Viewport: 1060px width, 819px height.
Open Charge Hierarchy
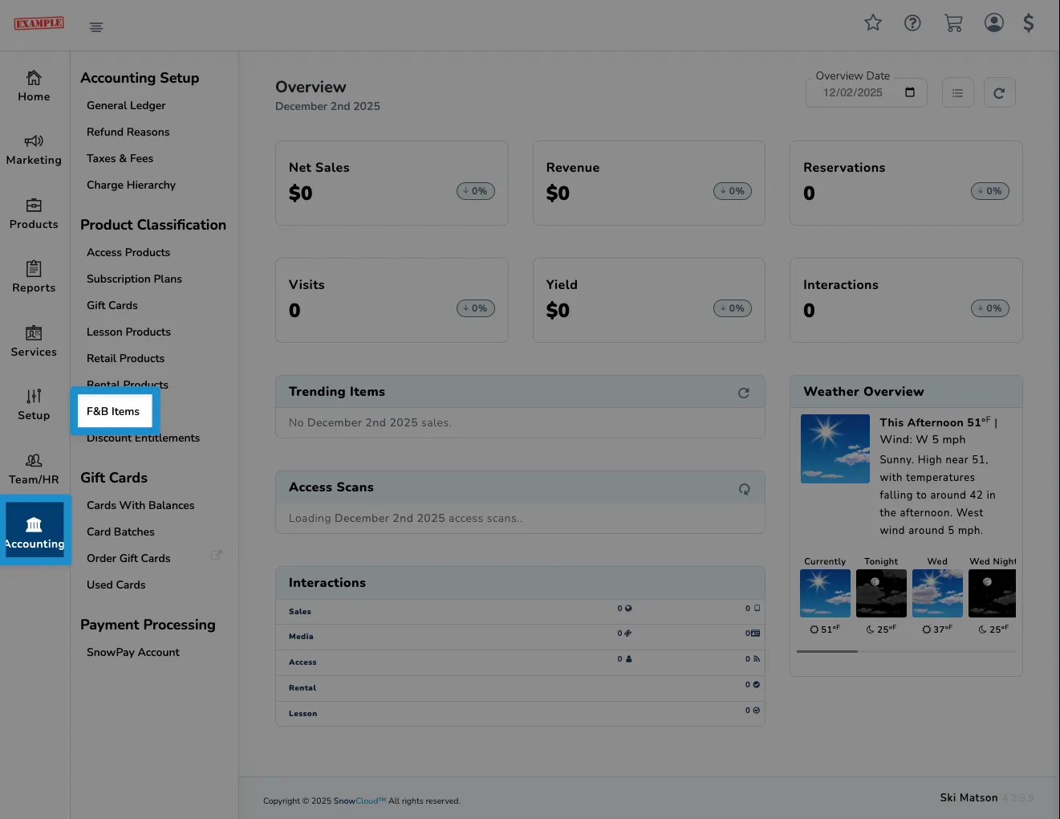click(131, 185)
